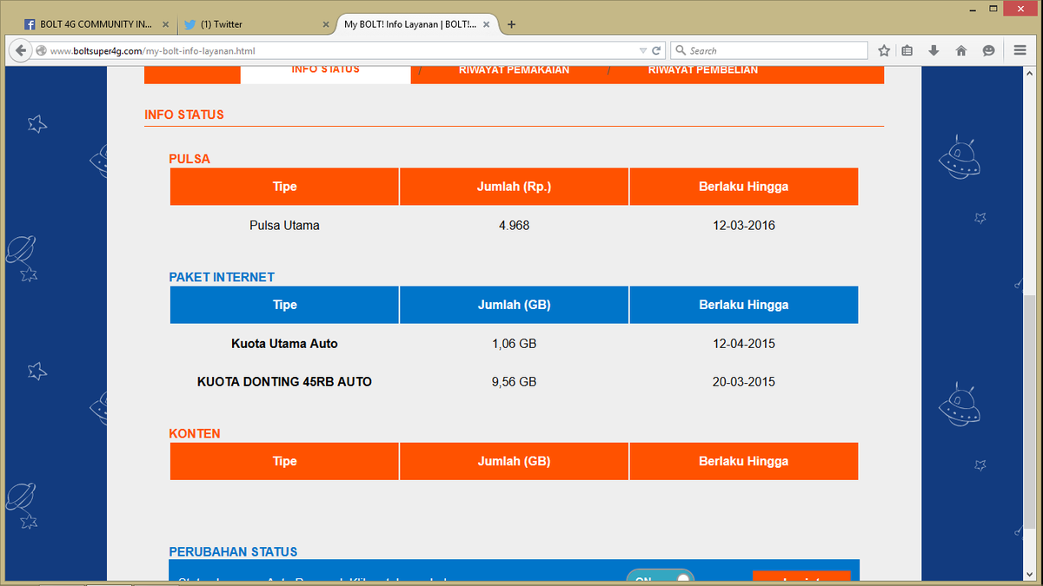Click the page's vertical scrollbar thumb
Viewport: 1043px width, 586px height.
(1030, 412)
